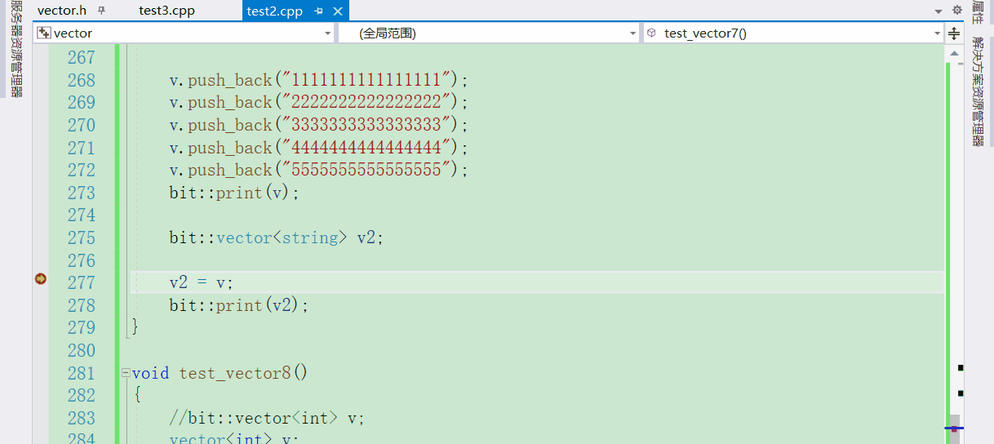994x444 pixels.
Task: Collapse the test_vector8 function
Action: coord(125,373)
